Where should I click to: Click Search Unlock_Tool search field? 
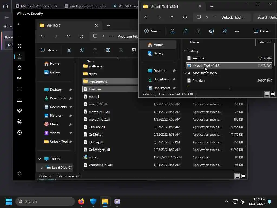[265, 17]
